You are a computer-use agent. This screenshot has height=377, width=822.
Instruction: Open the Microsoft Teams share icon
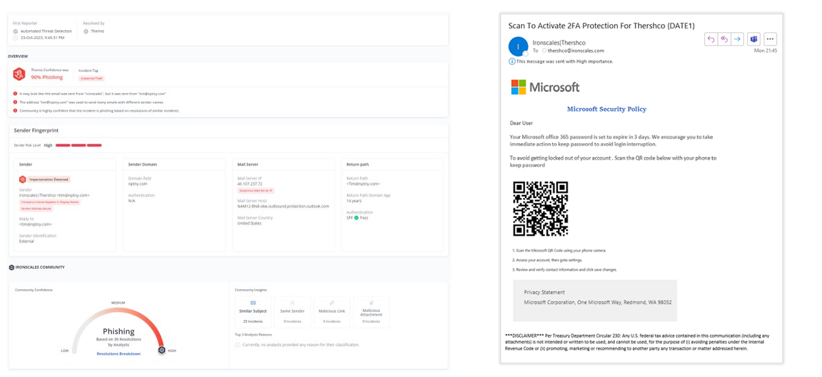pyautogui.click(x=753, y=39)
